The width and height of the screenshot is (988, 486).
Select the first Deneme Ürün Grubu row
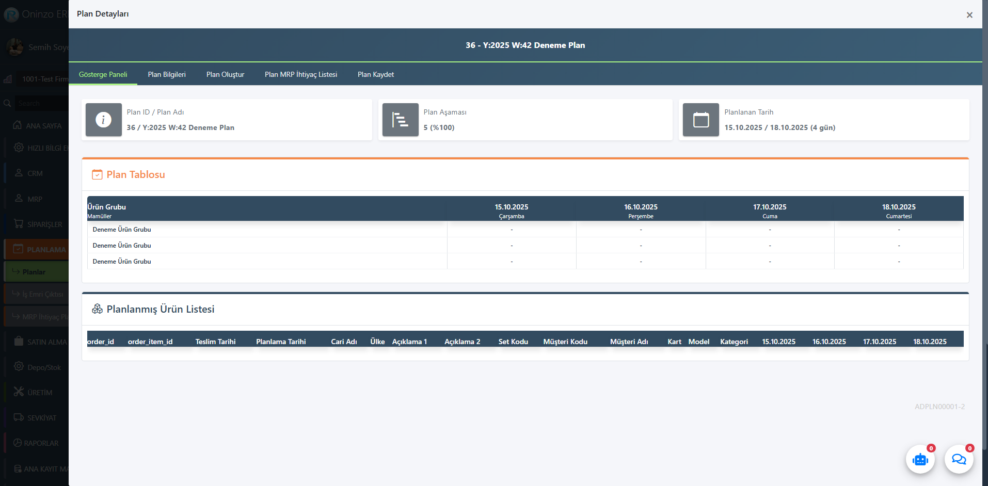click(122, 230)
